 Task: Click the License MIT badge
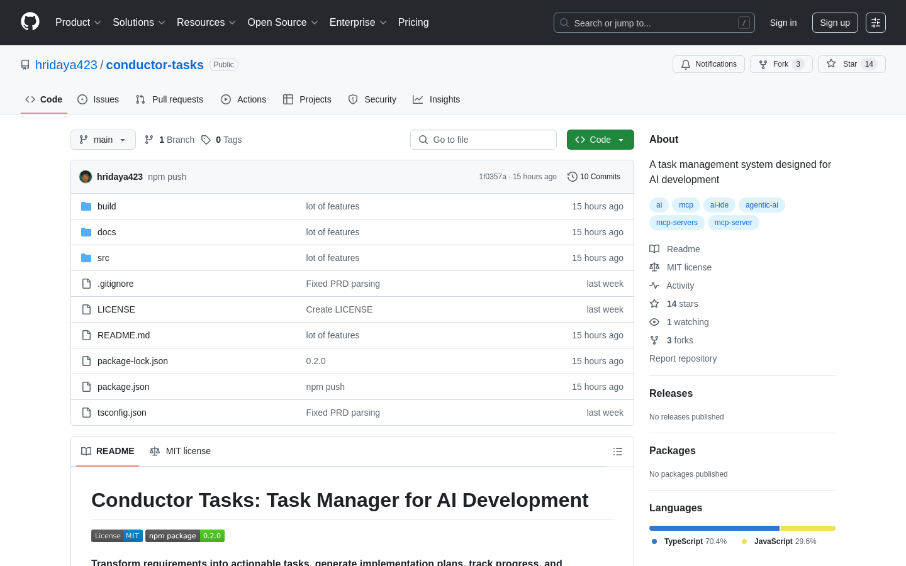pyautogui.click(x=117, y=536)
